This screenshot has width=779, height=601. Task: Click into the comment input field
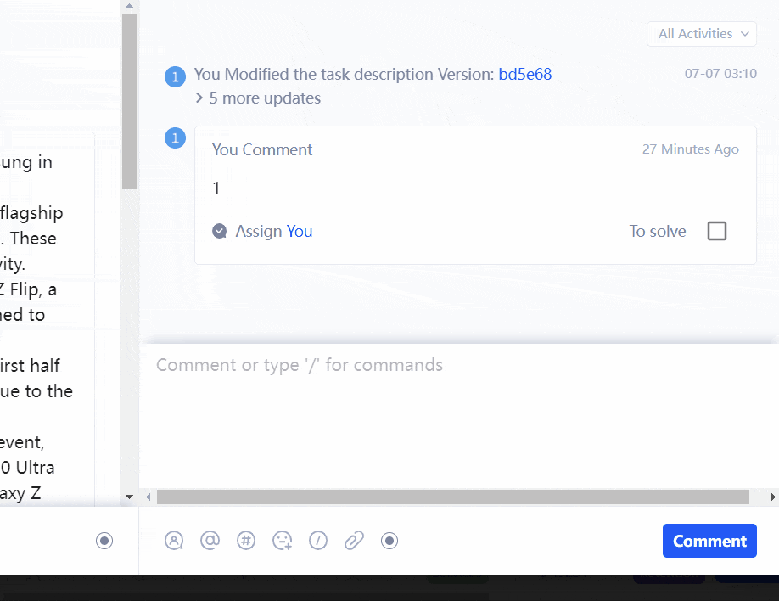[x=458, y=407]
